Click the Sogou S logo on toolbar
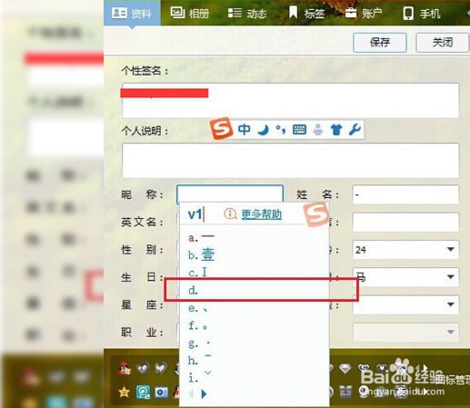470x408 pixels. pos(222,128)
